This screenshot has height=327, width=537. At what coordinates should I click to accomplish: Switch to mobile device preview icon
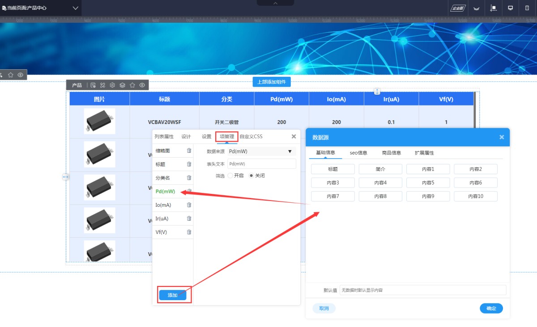527,8
